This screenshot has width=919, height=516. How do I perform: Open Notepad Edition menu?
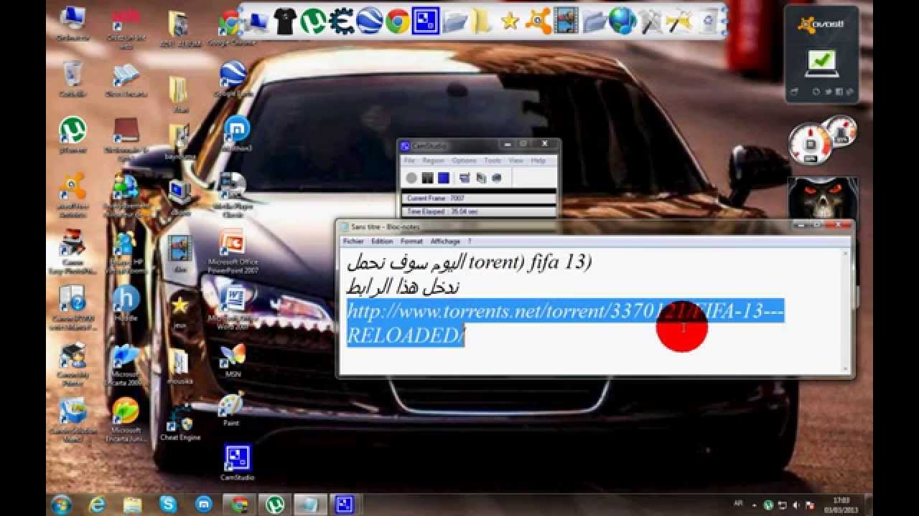(382, 242)
